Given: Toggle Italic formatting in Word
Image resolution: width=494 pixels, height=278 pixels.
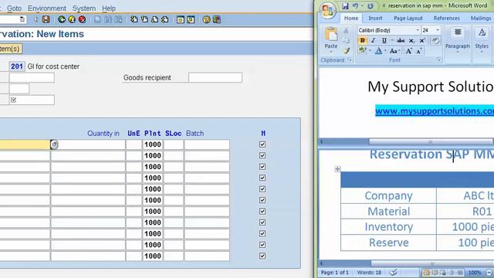Looking at the screenshot, I should 373,40.
